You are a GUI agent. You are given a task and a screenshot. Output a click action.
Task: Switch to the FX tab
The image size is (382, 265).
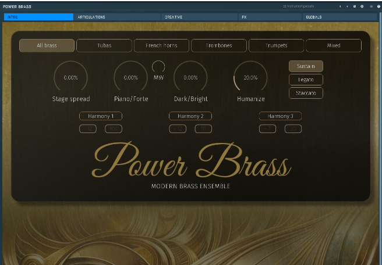click(270, 17)
